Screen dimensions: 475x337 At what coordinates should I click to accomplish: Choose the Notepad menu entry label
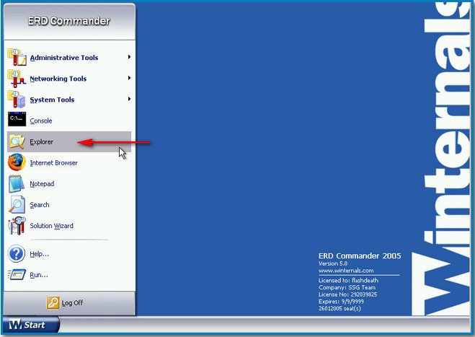point(42,184)
